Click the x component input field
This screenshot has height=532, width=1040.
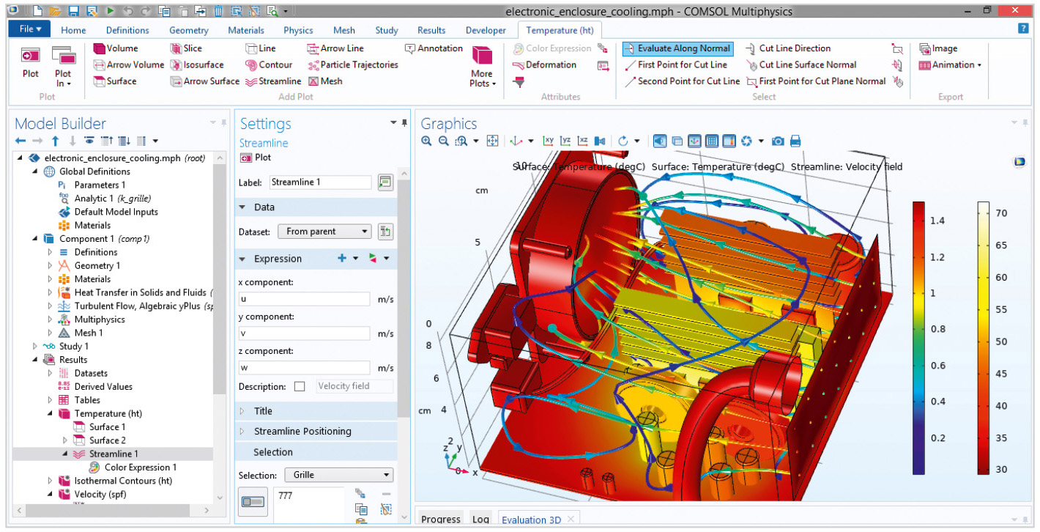[305, 299]
